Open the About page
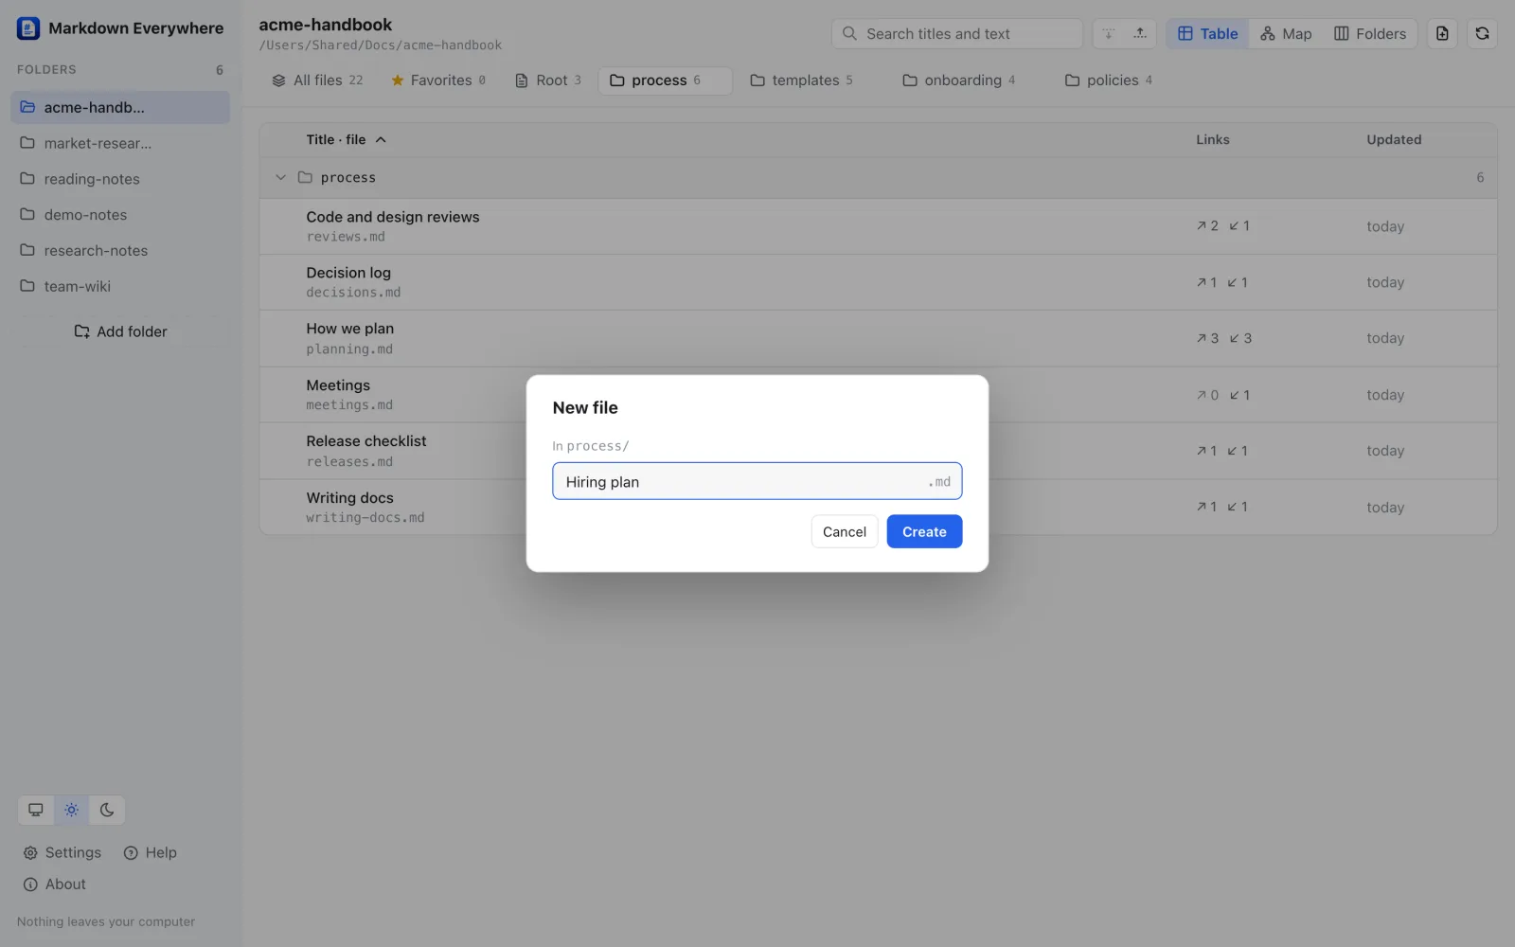 (55, 884)
